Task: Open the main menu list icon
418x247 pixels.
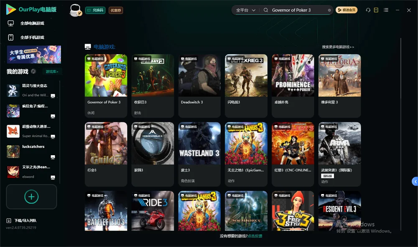Action: [386, 10]
